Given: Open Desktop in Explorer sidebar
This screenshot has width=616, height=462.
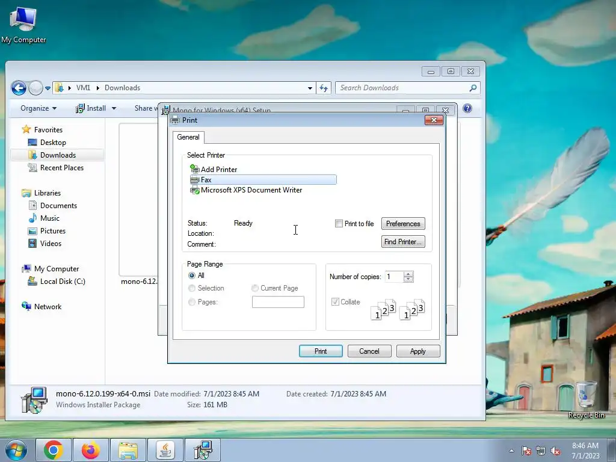Looking at the screenshot, I should (x=53, y=142).
